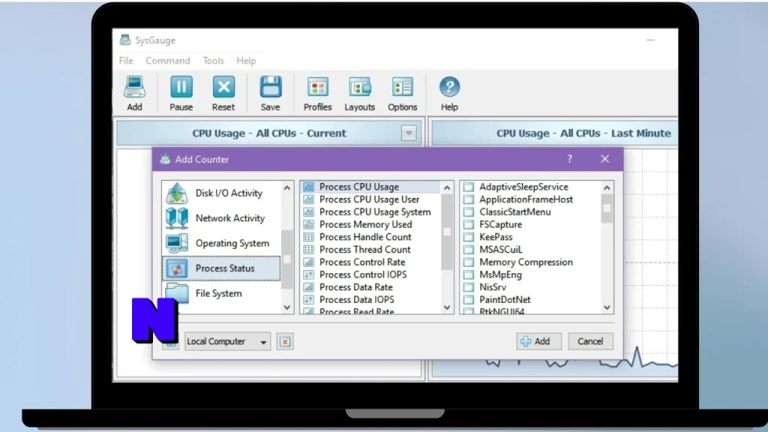The height and width of the screenshot is (432, 768).
Task: Click the Add button in the dialog
Action: click(x=538, y=341)
